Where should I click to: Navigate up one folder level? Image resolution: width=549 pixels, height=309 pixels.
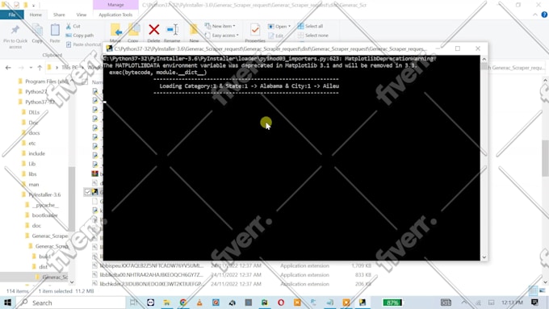(x=40, y=68)
